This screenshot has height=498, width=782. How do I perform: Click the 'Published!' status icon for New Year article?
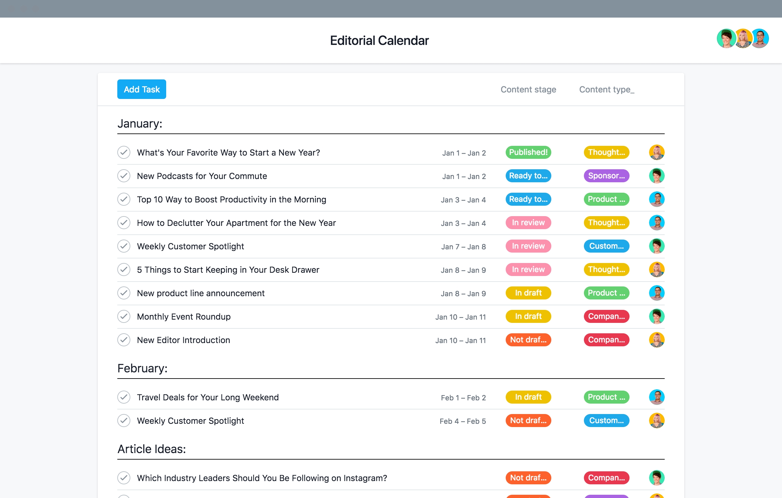pos(528,152)
